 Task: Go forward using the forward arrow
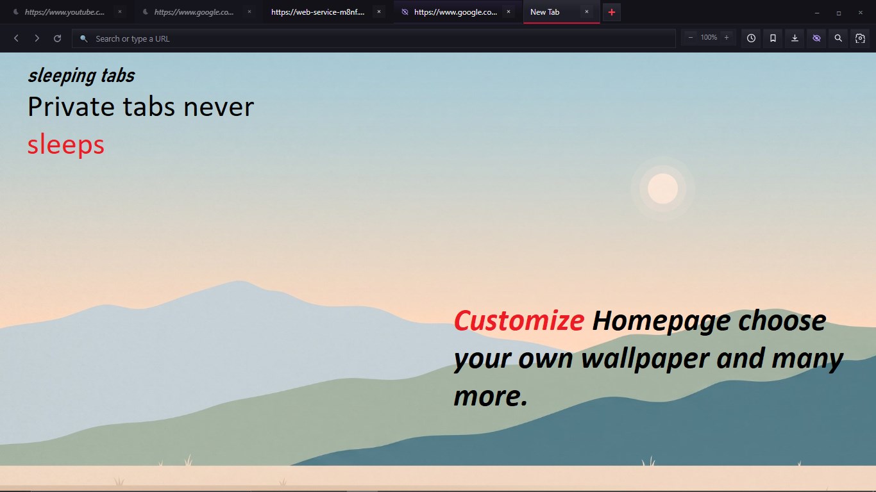pos(37,38)
